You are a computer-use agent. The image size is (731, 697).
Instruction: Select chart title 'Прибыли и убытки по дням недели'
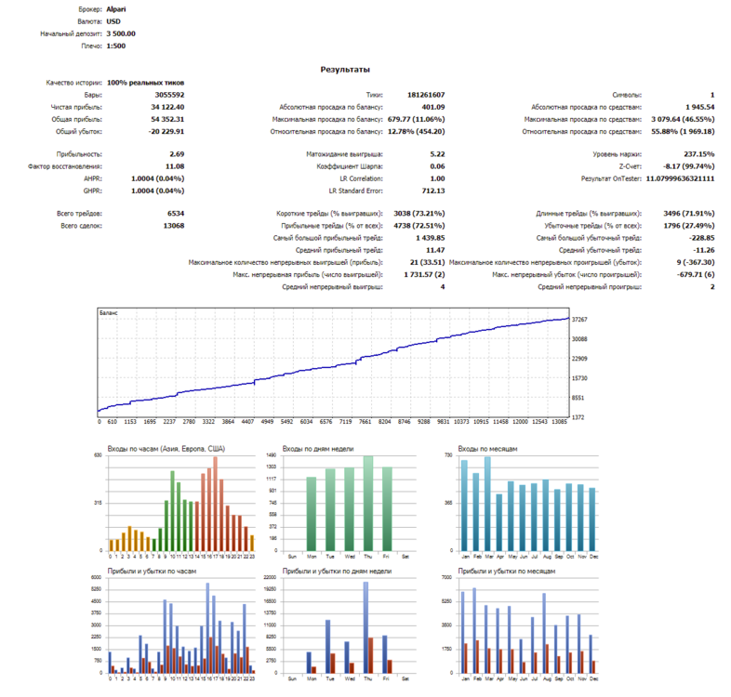click(x=337, y=571)
